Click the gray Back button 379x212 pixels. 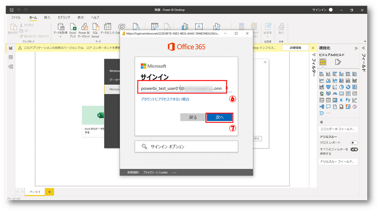(193, 117)
